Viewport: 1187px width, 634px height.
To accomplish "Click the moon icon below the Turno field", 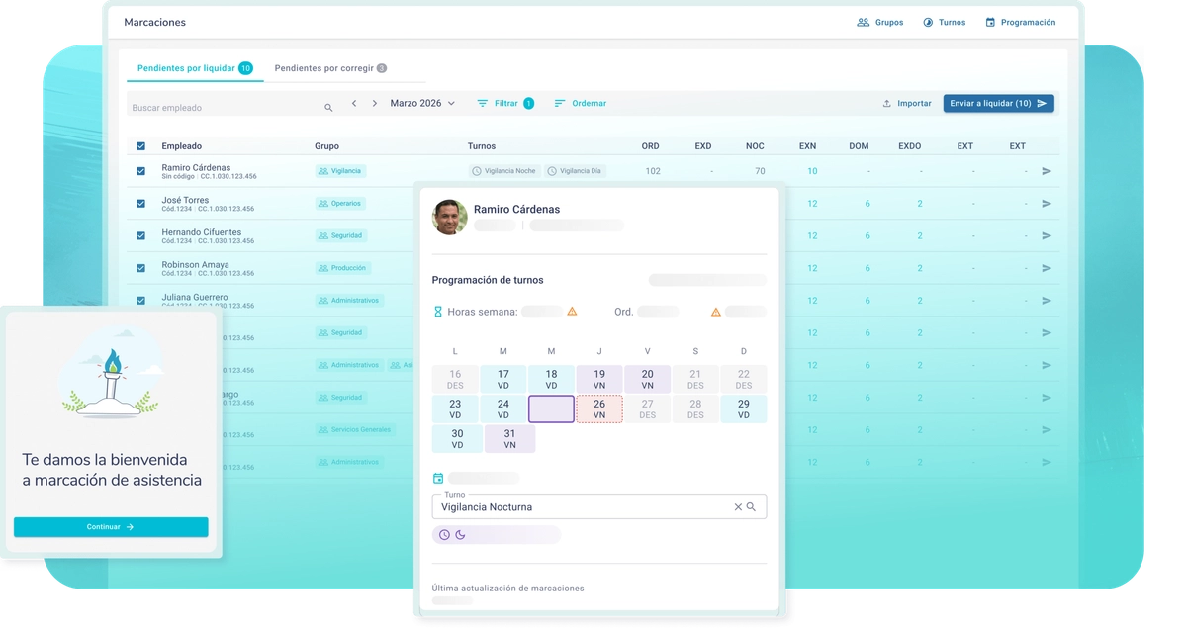I will pyautogui.click(x=460, y=535).
